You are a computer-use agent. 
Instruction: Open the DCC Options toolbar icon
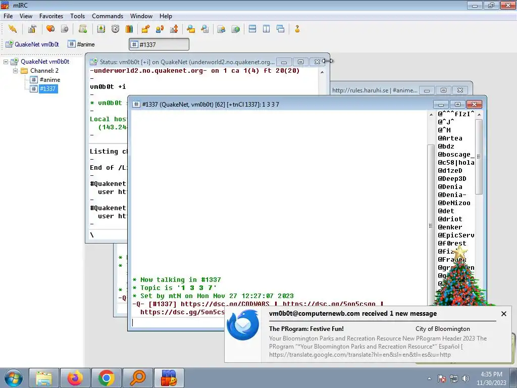click(x=174, y=29)
